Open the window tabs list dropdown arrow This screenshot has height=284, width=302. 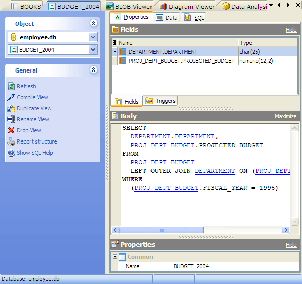click(271, 5)
